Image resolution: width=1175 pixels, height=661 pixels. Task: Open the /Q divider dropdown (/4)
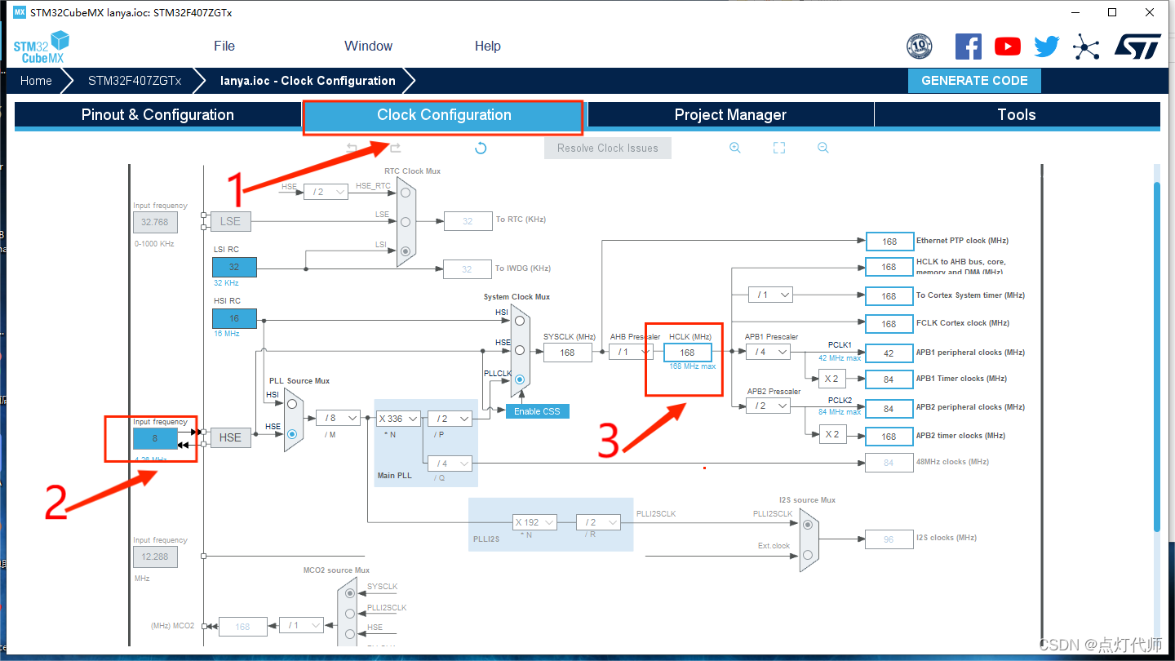tap(450, 464)
